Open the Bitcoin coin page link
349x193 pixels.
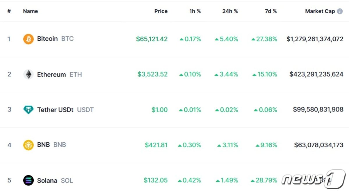(x=47, y=39)
